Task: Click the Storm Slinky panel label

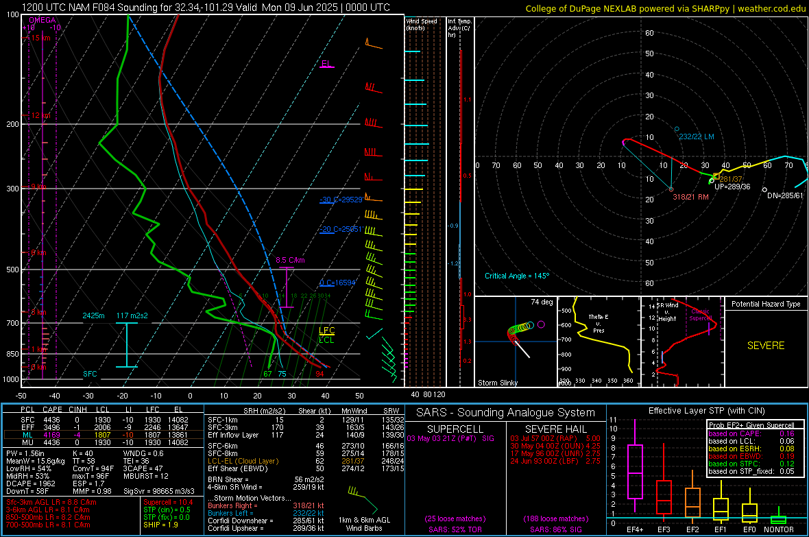Action: (497, 383)
